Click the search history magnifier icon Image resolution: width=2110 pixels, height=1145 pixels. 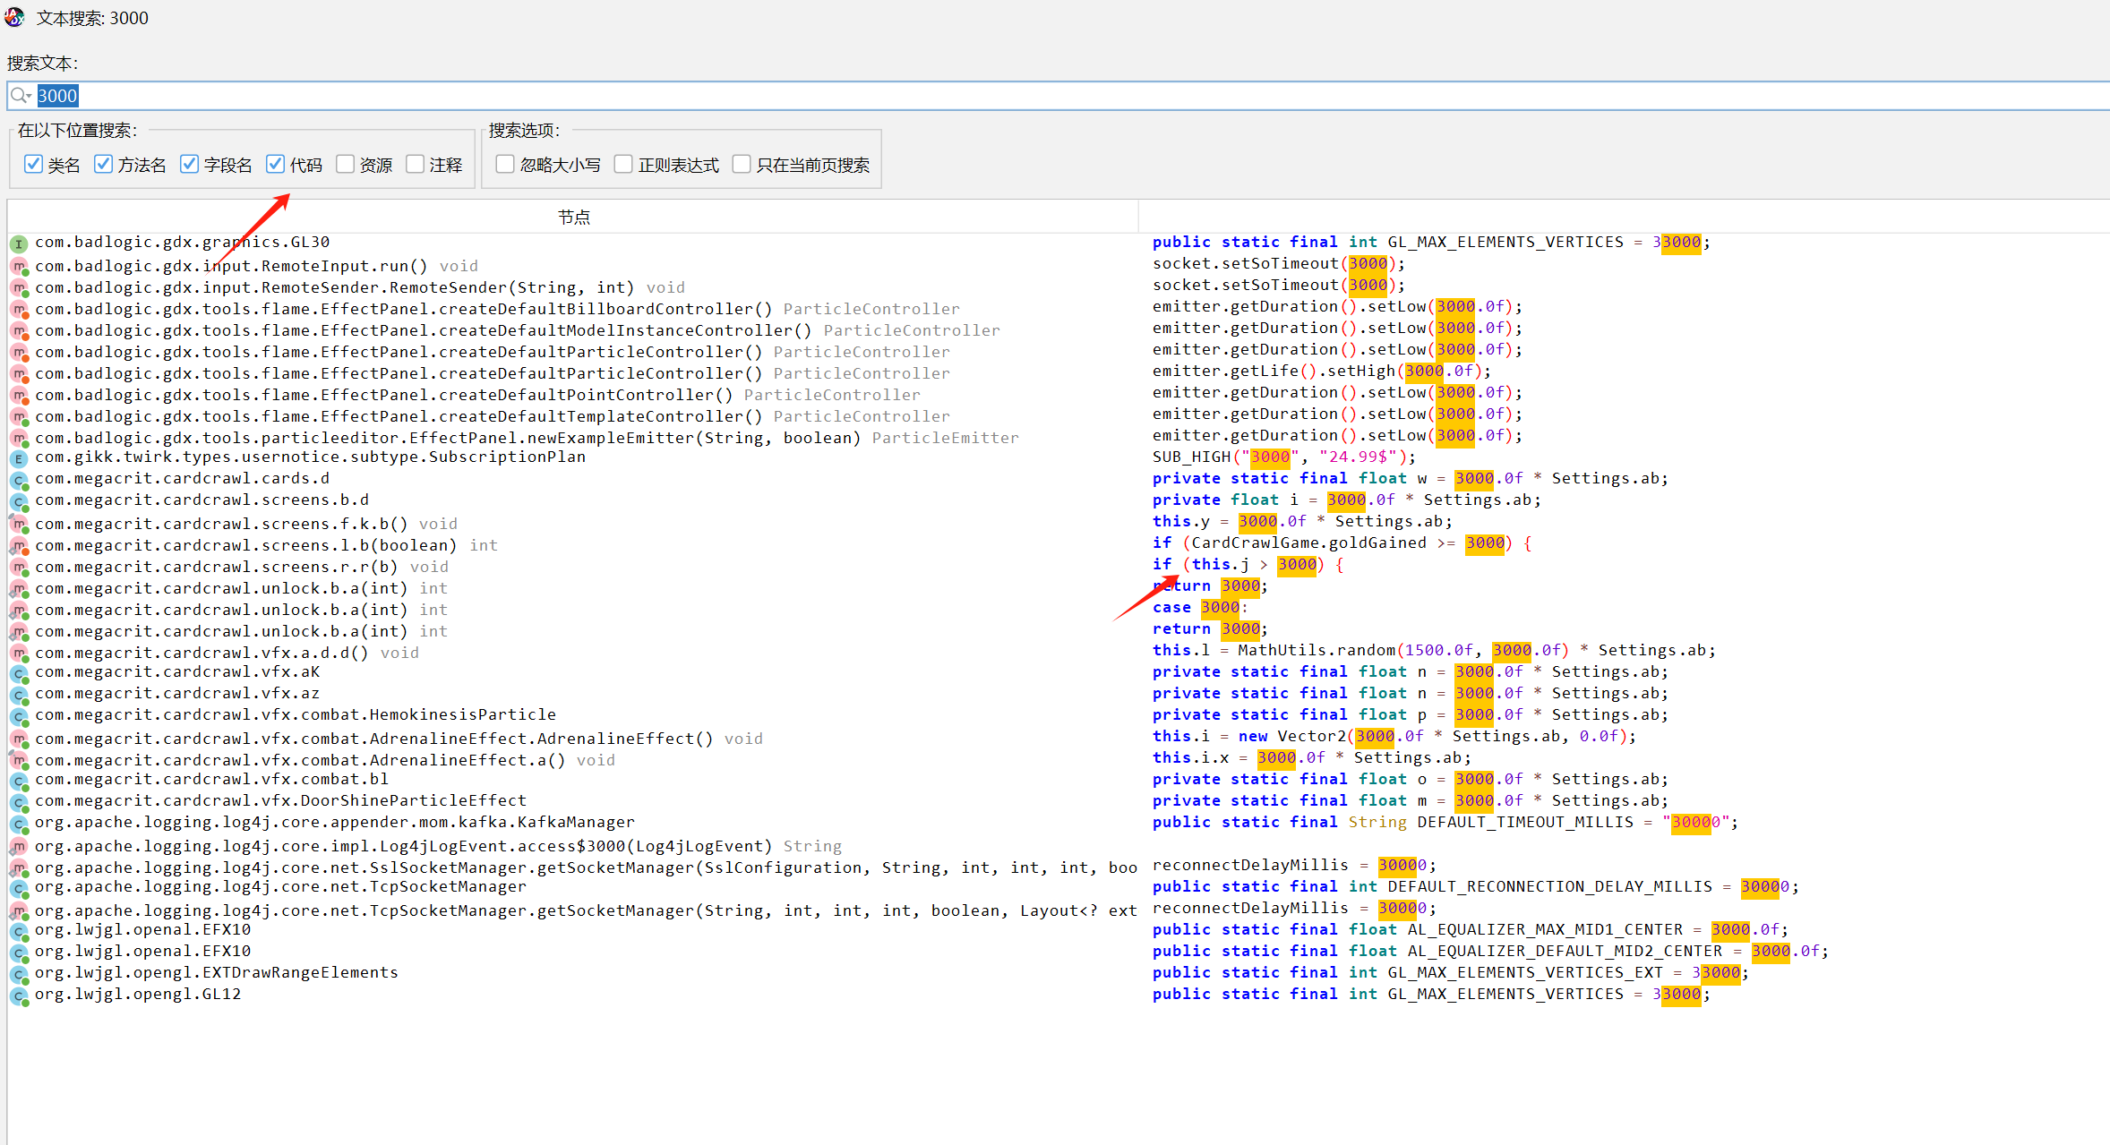[x=21, y=96]
